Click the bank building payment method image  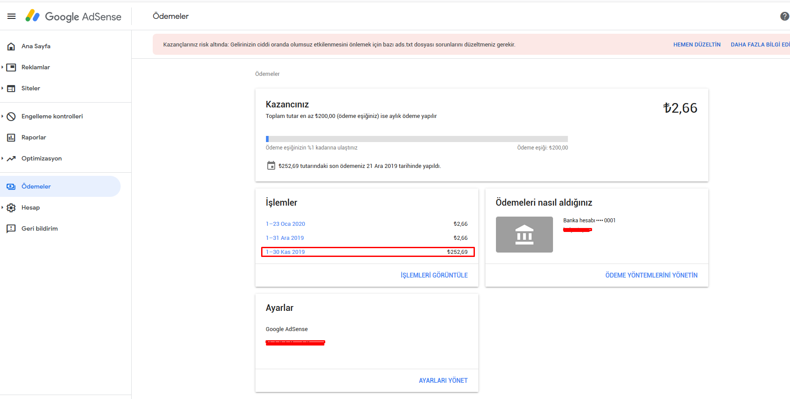click(524, 235)
